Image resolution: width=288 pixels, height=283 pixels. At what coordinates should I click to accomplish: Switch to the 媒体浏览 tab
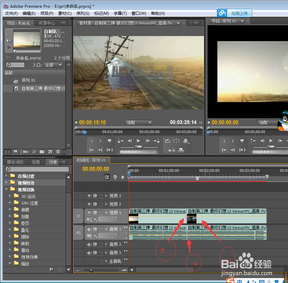click(15, 162)
